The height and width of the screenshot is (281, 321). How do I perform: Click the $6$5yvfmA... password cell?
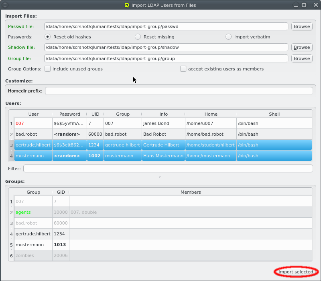pyautogui.click(x=69, y=123)
